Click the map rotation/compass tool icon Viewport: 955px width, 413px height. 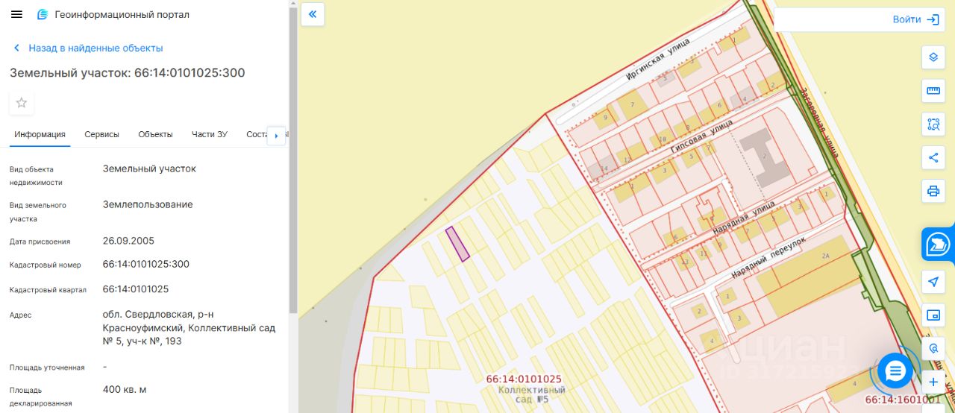pos(933,348)
